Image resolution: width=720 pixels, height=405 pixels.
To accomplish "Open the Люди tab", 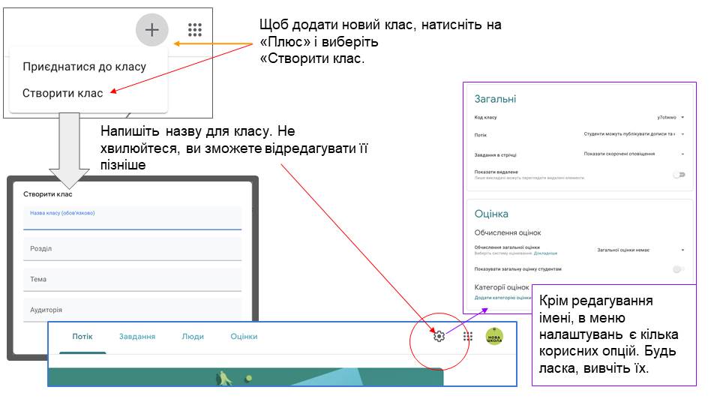I will 193,337.
